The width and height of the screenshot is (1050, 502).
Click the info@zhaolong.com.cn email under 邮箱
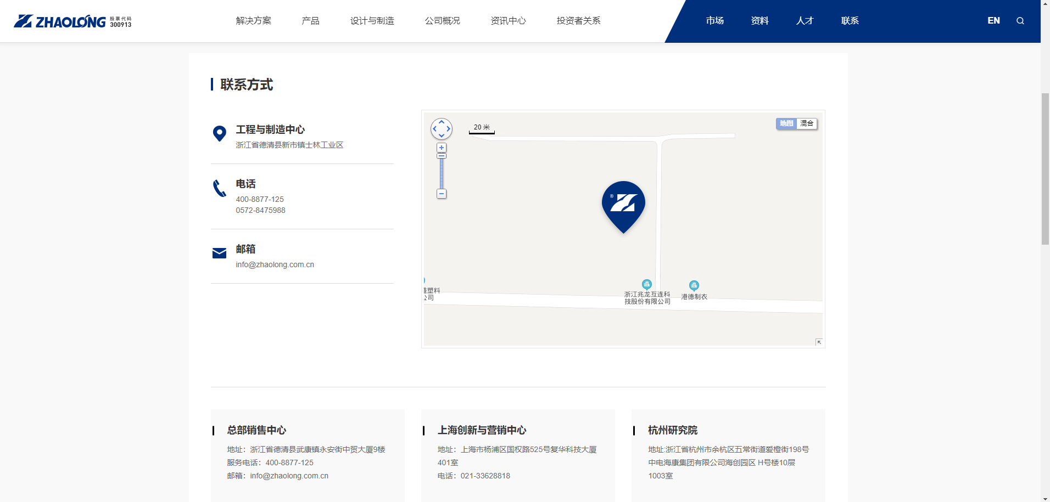point(275,264)
